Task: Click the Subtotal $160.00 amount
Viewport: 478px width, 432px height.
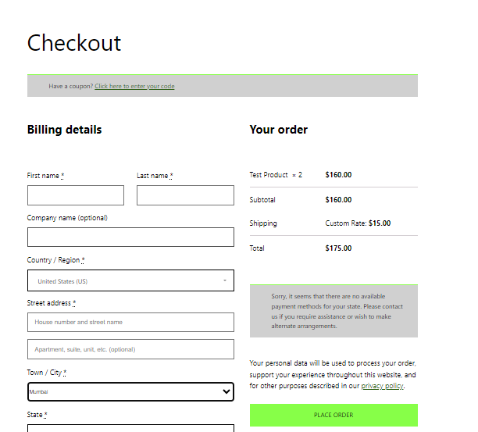Action: coord(338,200)
